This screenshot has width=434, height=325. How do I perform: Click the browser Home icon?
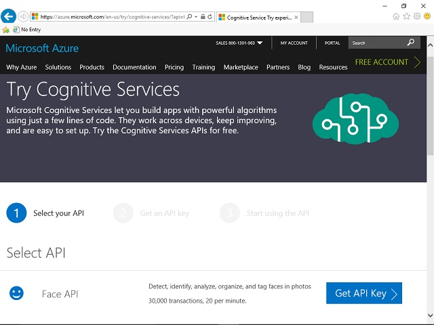396,16
